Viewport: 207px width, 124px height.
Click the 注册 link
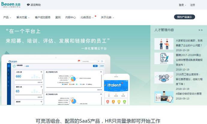click(x=192, y=5)
